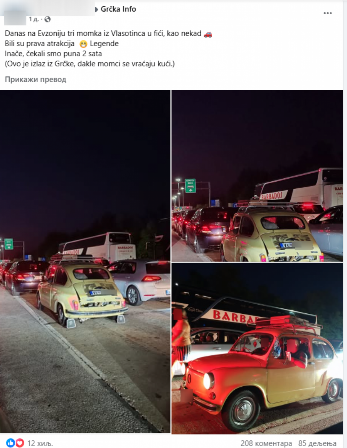Open the large left photo of yellow car
The height and width of the screenshot is (448, 347).
point(85,262)
